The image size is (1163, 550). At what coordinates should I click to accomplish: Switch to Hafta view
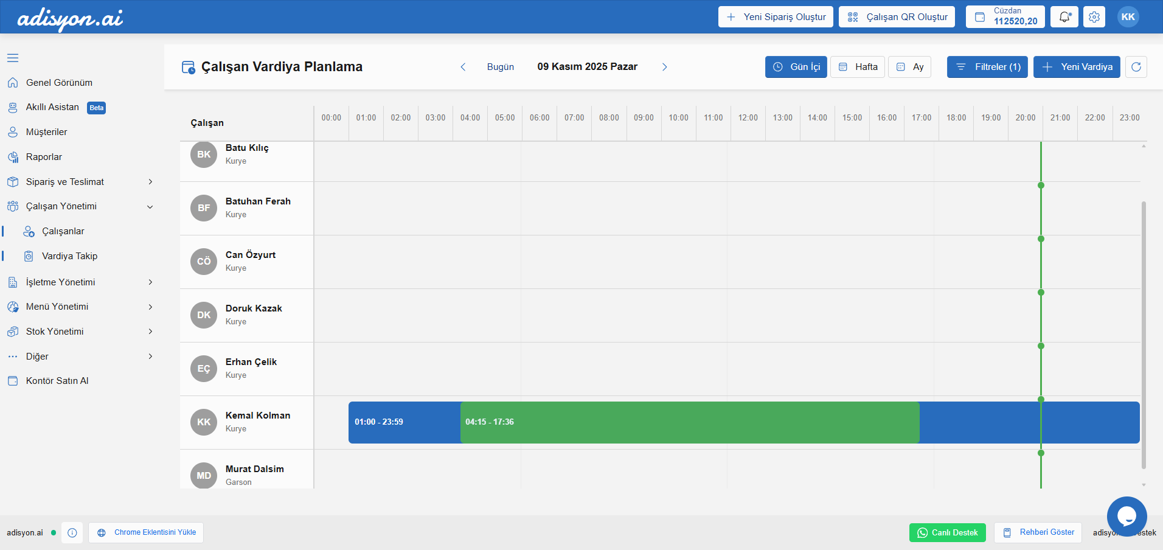click(x=857, y=67)
